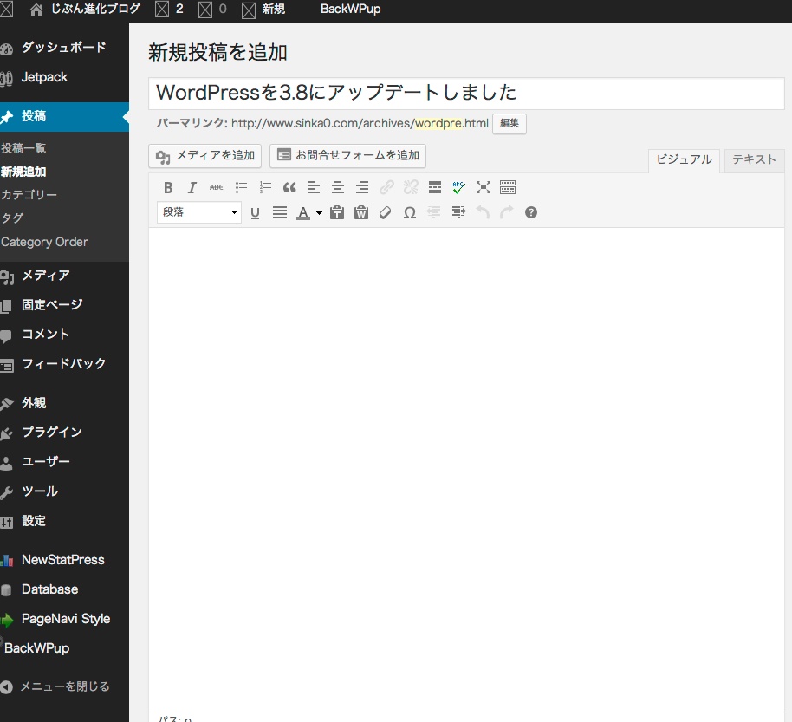Insert the More tag
The image size is (792, 722).
tap(435, 188)
